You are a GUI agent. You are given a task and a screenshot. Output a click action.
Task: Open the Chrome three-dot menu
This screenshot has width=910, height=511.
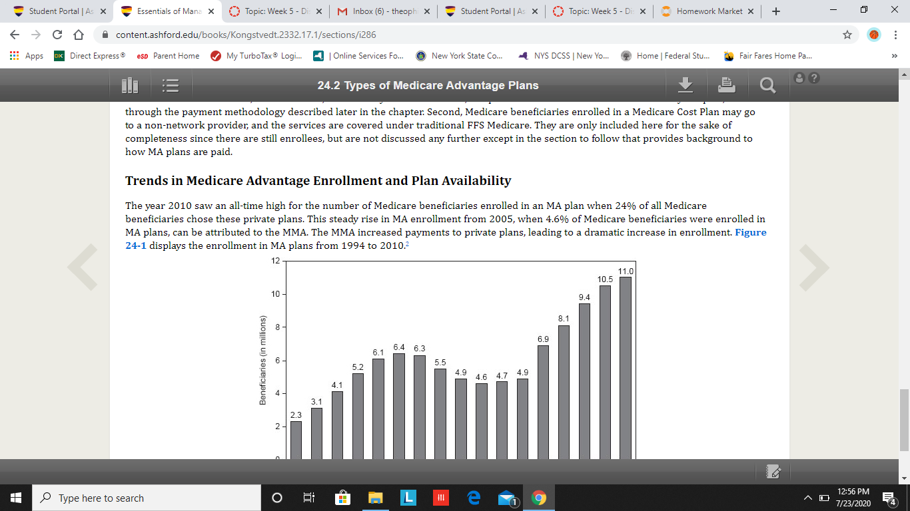895,35
